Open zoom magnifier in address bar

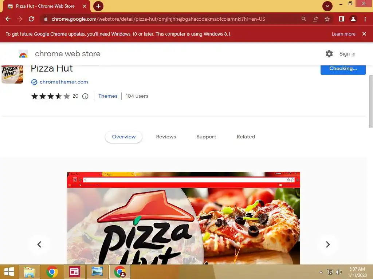(304, 19)
